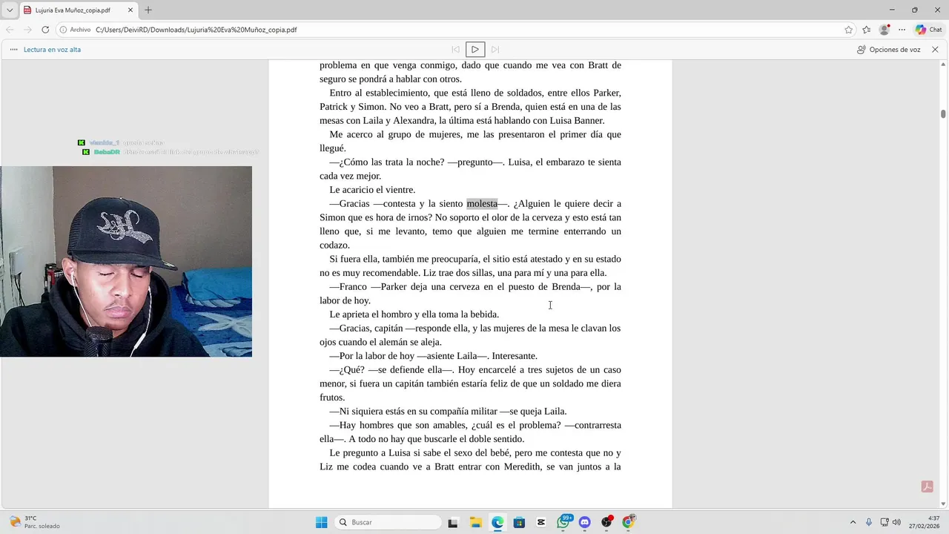Open the browser profile avatar
The height and width of the screenshot is (534, 949).
884,30
